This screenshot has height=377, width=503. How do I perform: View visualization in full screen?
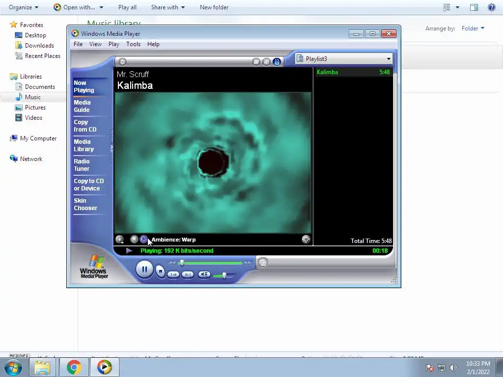tap(306, 239)
